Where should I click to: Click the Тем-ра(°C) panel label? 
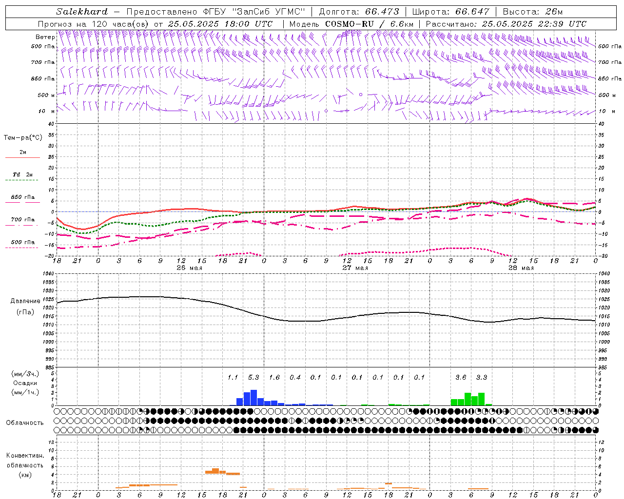point(23,138)
